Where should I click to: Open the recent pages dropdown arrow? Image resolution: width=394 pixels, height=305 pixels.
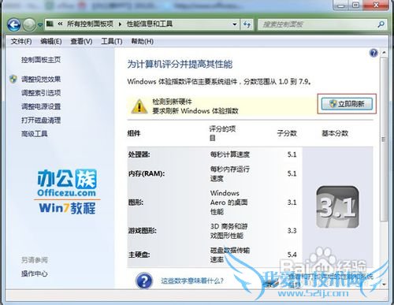(40, 25)
